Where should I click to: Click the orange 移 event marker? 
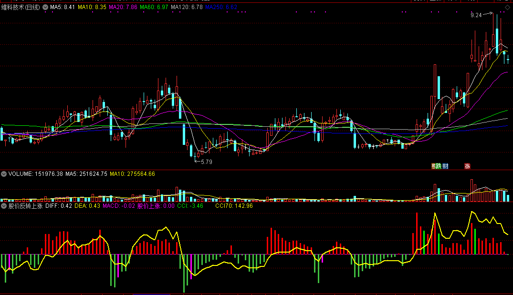[433, 166]
